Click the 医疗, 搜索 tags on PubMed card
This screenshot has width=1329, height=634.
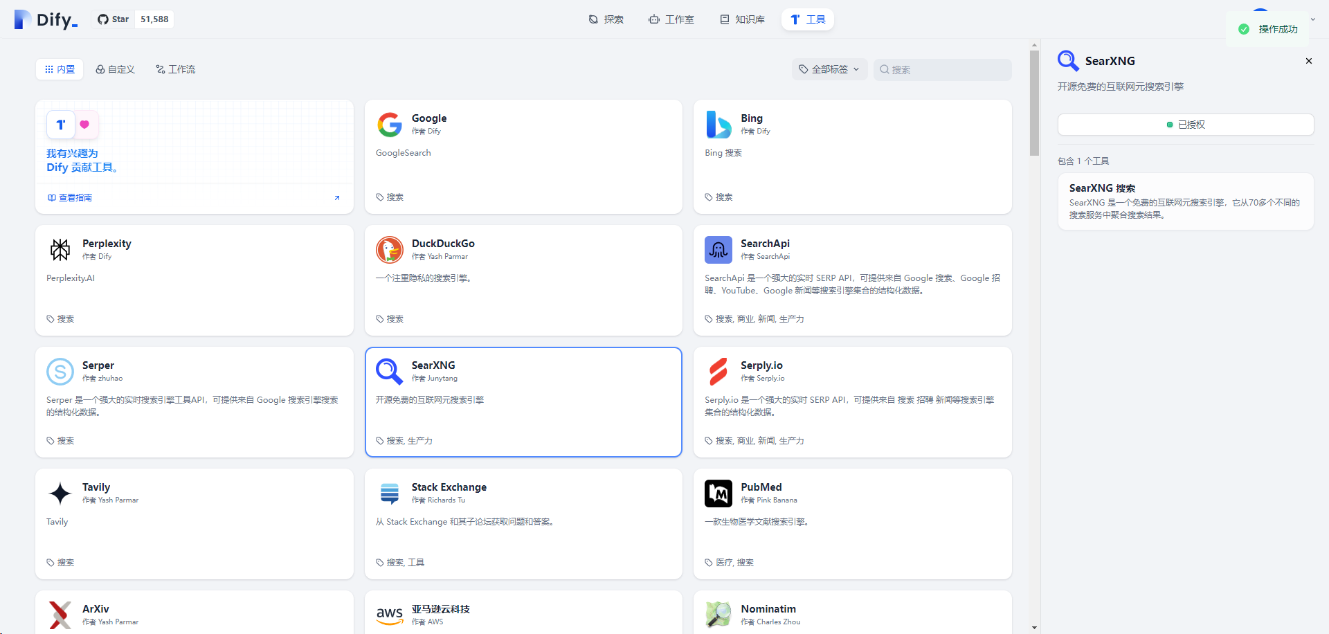tap(734, 563)
